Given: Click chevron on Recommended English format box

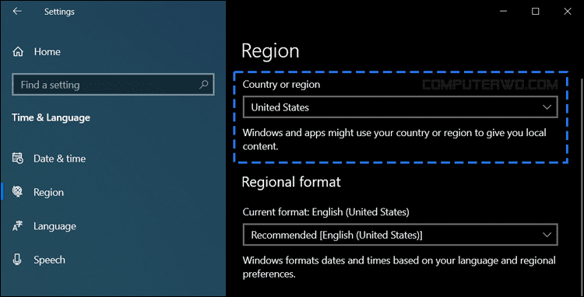Looking at the screenshot, I should (x=547, y=235).
